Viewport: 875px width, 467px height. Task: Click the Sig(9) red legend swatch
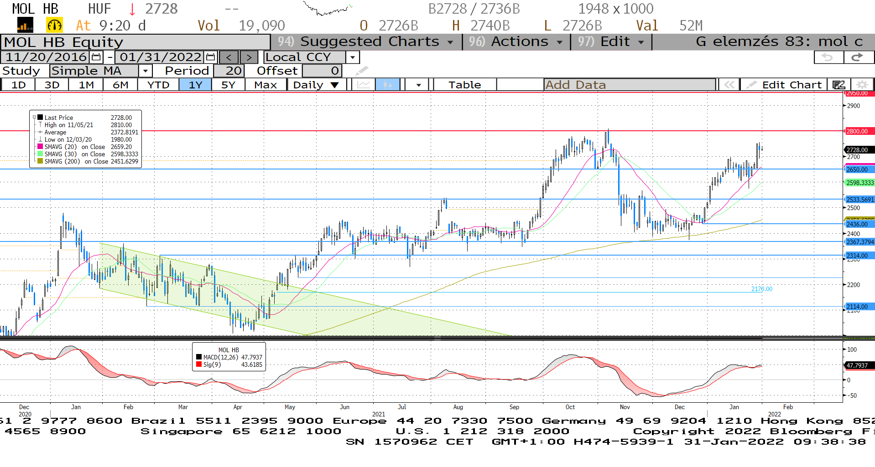pos(199,364)
